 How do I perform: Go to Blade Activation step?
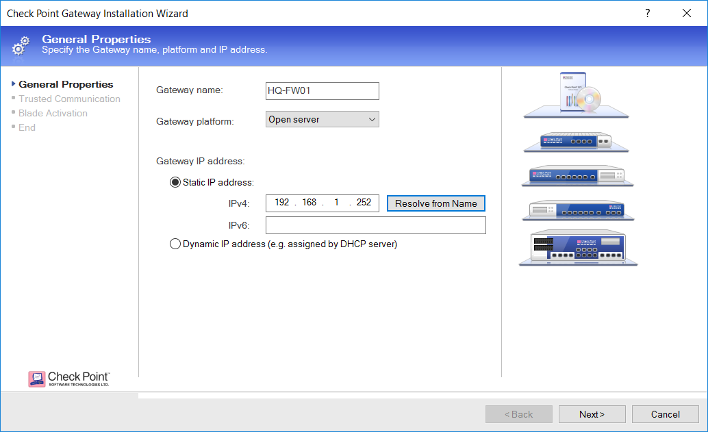tap(53, 113)
